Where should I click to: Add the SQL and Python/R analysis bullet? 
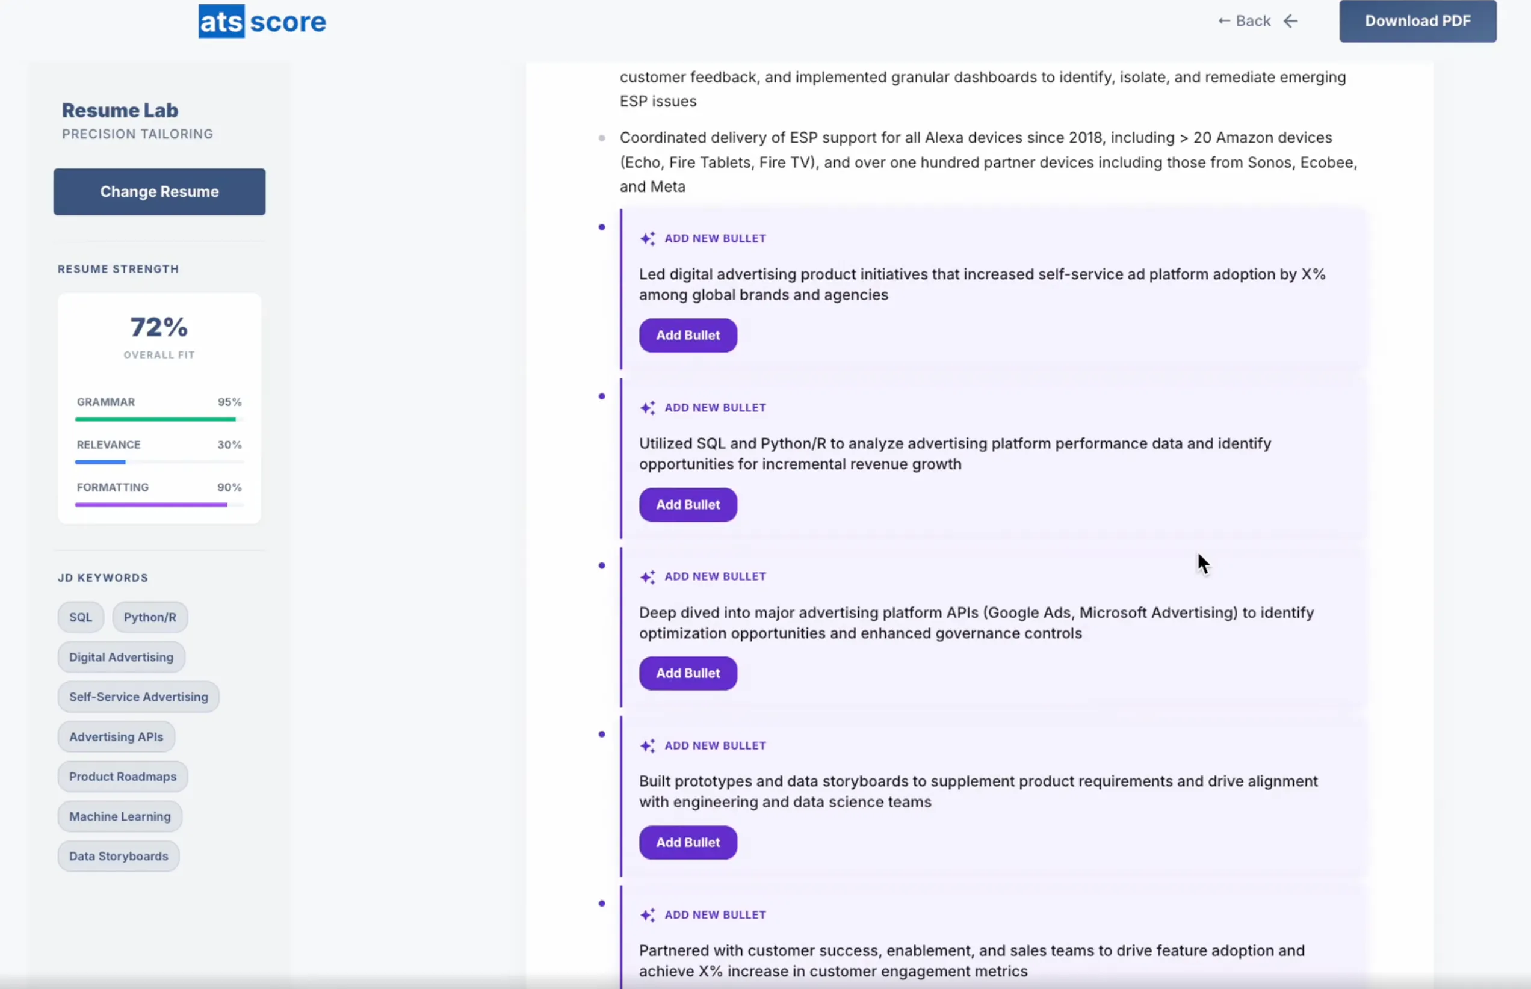687,505
